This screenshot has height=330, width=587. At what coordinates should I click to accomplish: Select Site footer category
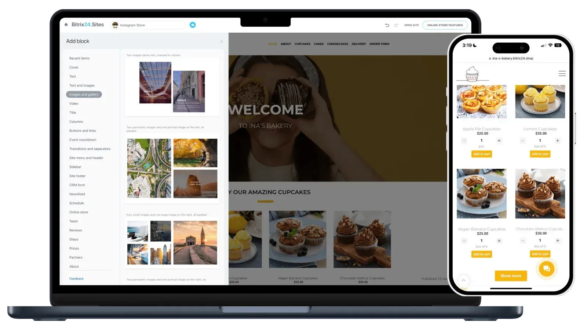[x=77, y=176]
